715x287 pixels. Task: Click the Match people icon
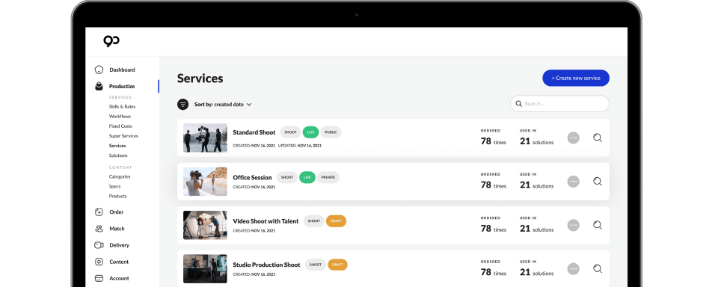click(x=99, y=229)
